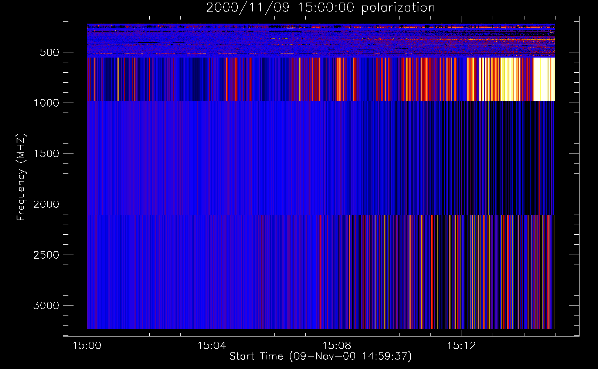Click the 15:12 time tick label
Image resolution: width=598 pixels, height=369 pixels.
click(462, 346)
